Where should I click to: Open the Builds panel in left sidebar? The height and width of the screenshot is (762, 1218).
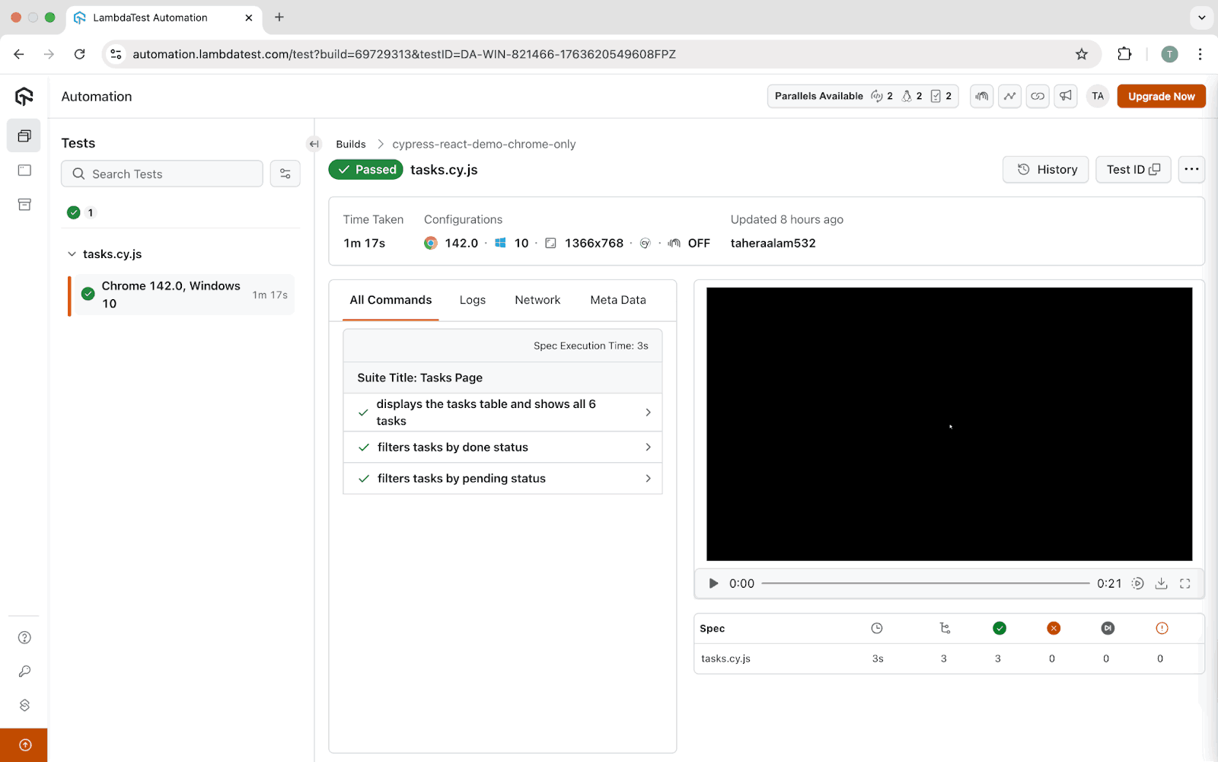24,136
